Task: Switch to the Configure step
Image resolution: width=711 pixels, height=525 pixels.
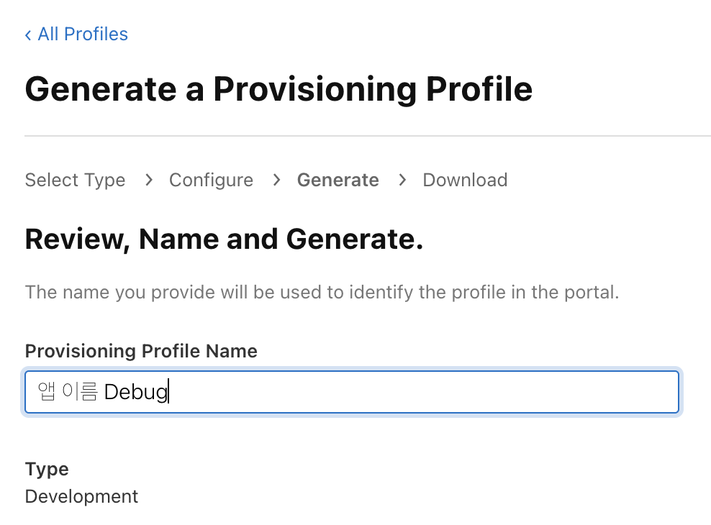Action: pos(211,180)
